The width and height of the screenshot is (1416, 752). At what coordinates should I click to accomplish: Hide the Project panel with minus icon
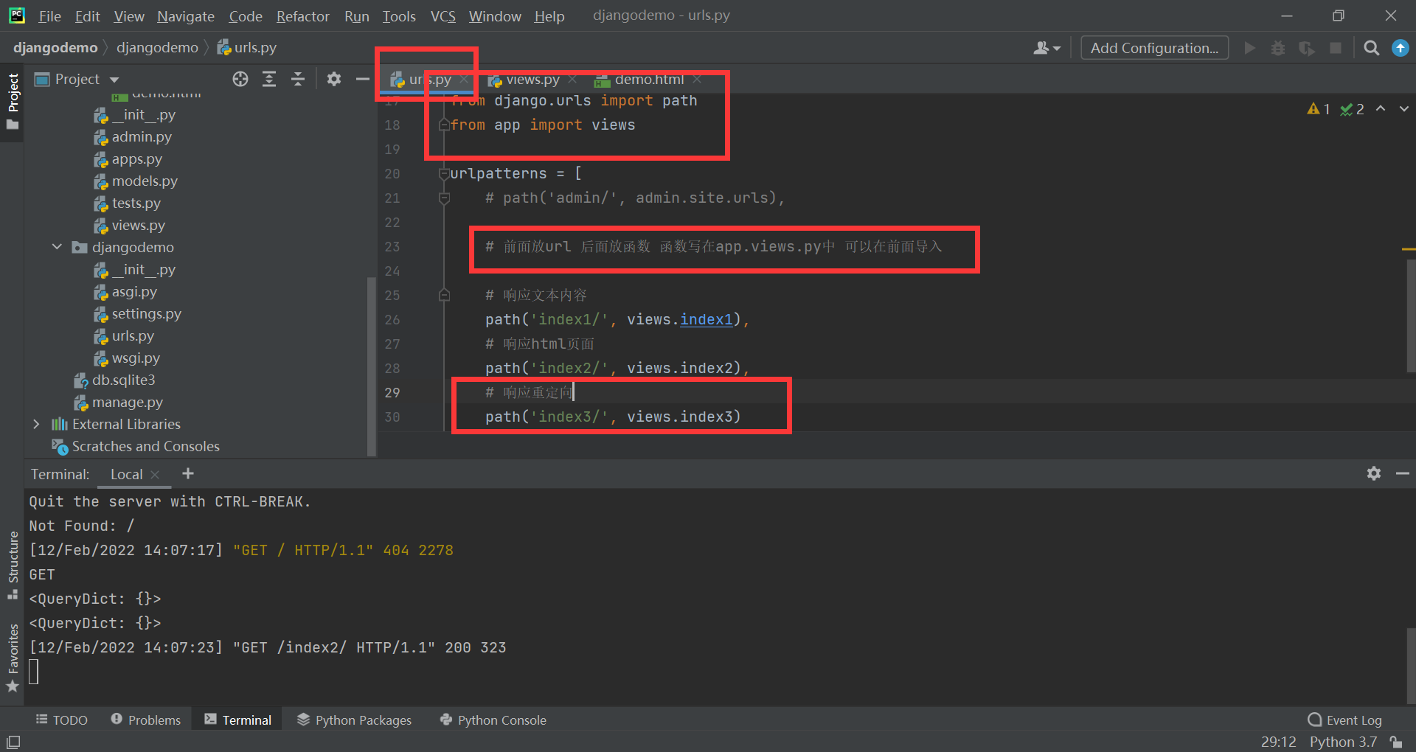(362, 79)
